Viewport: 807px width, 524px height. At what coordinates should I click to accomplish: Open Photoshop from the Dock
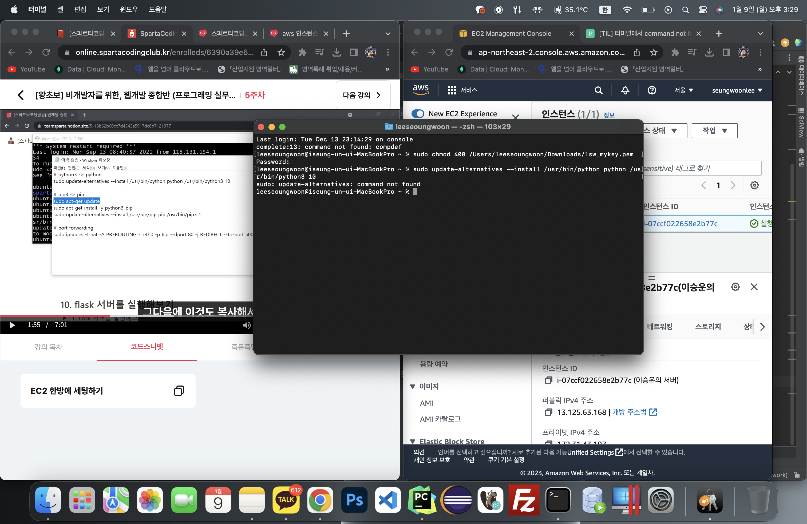(354, 500)
